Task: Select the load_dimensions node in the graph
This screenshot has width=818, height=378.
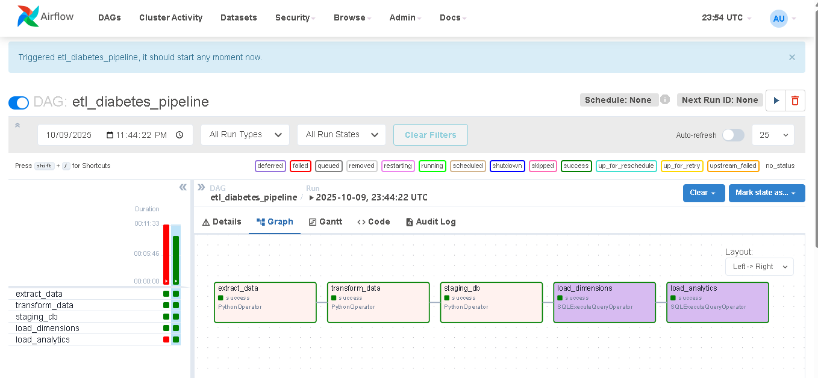Action: [x=605, y=302]
